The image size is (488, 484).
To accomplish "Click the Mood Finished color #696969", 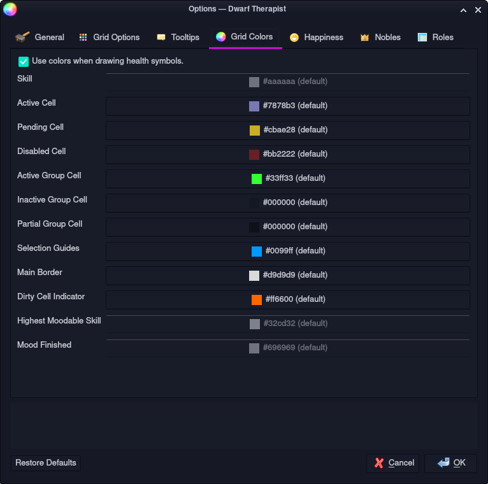I will point(288,348).
